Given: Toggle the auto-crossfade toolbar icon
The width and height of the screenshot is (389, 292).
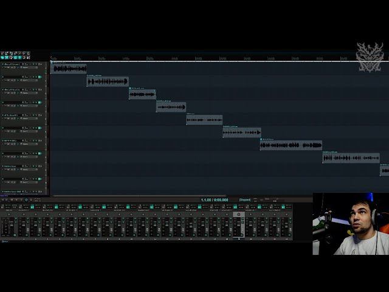Looking at the screenshot, I should [x=2, y=57].
